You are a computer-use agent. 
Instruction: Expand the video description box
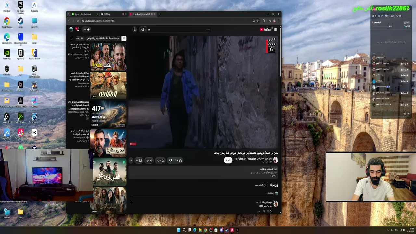pos(203,172)
